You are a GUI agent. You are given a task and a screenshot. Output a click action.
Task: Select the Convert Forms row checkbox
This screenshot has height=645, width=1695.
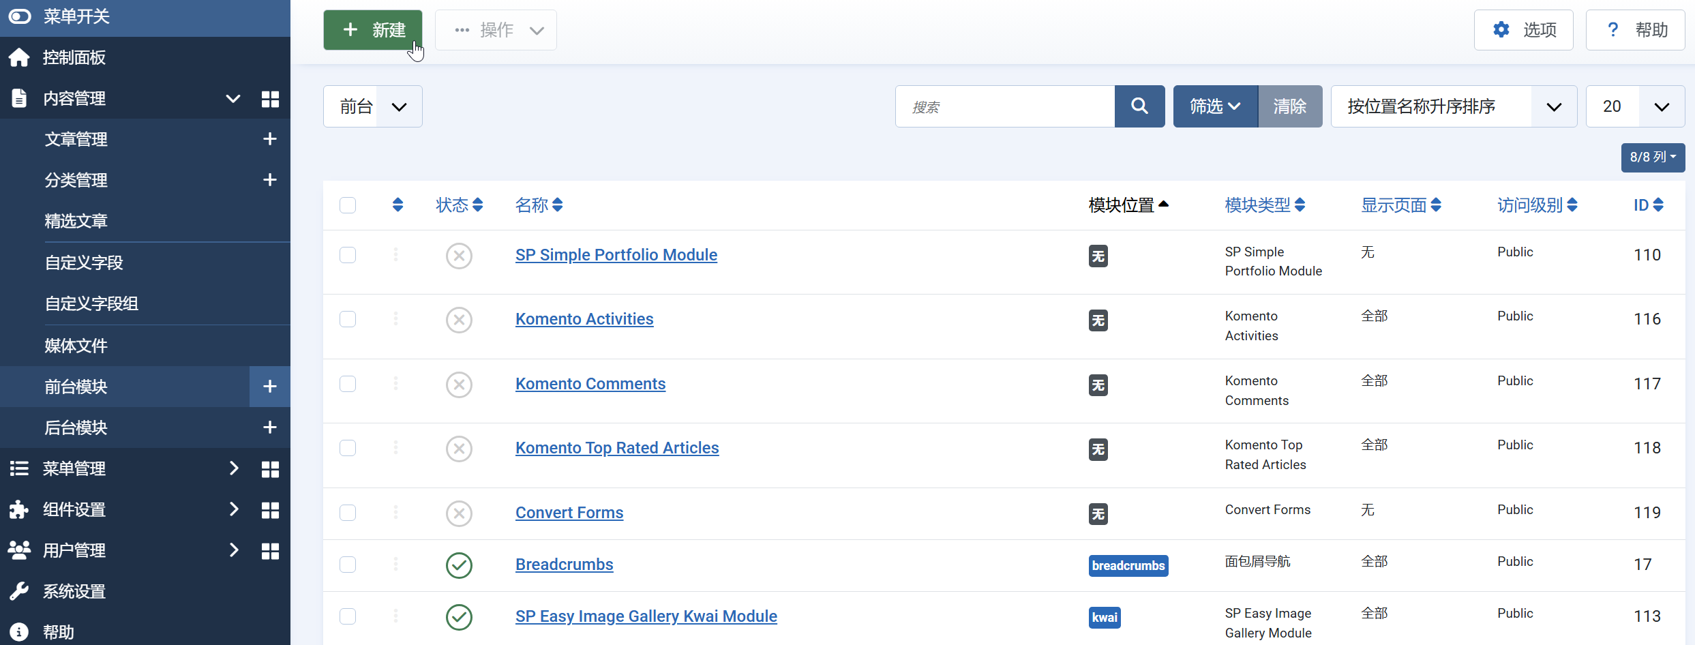[x=348, y=513]
